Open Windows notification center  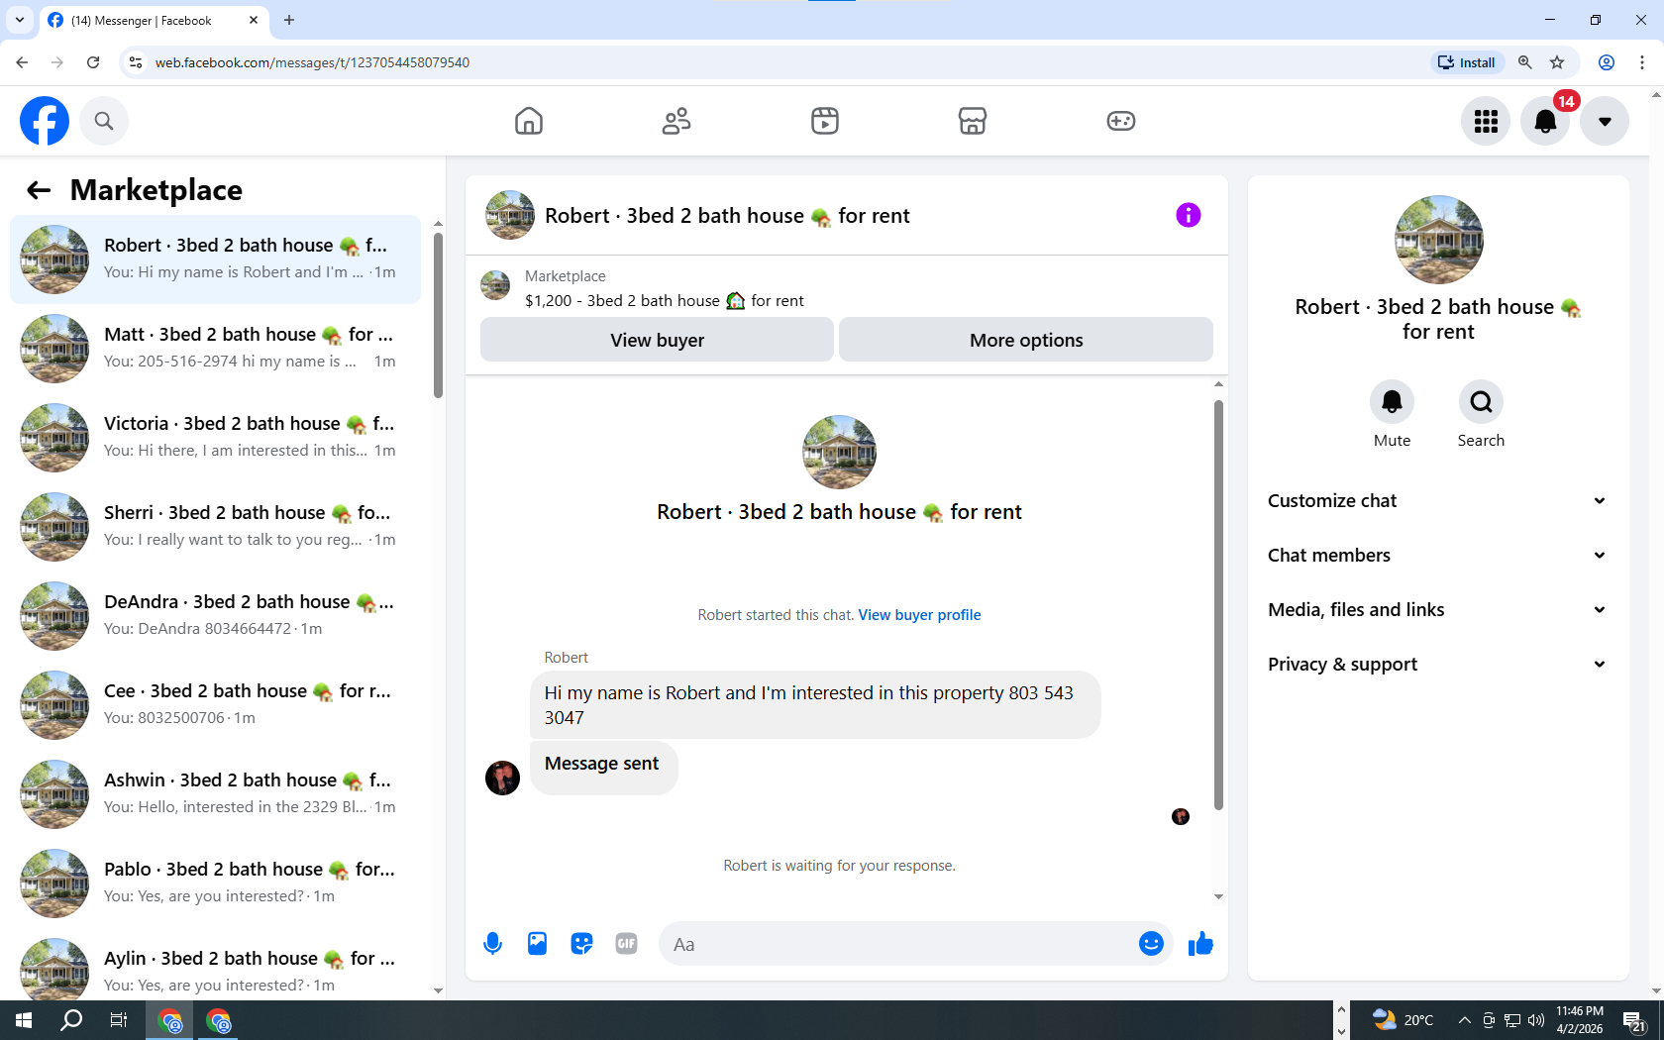[x=1634, y=1020]
